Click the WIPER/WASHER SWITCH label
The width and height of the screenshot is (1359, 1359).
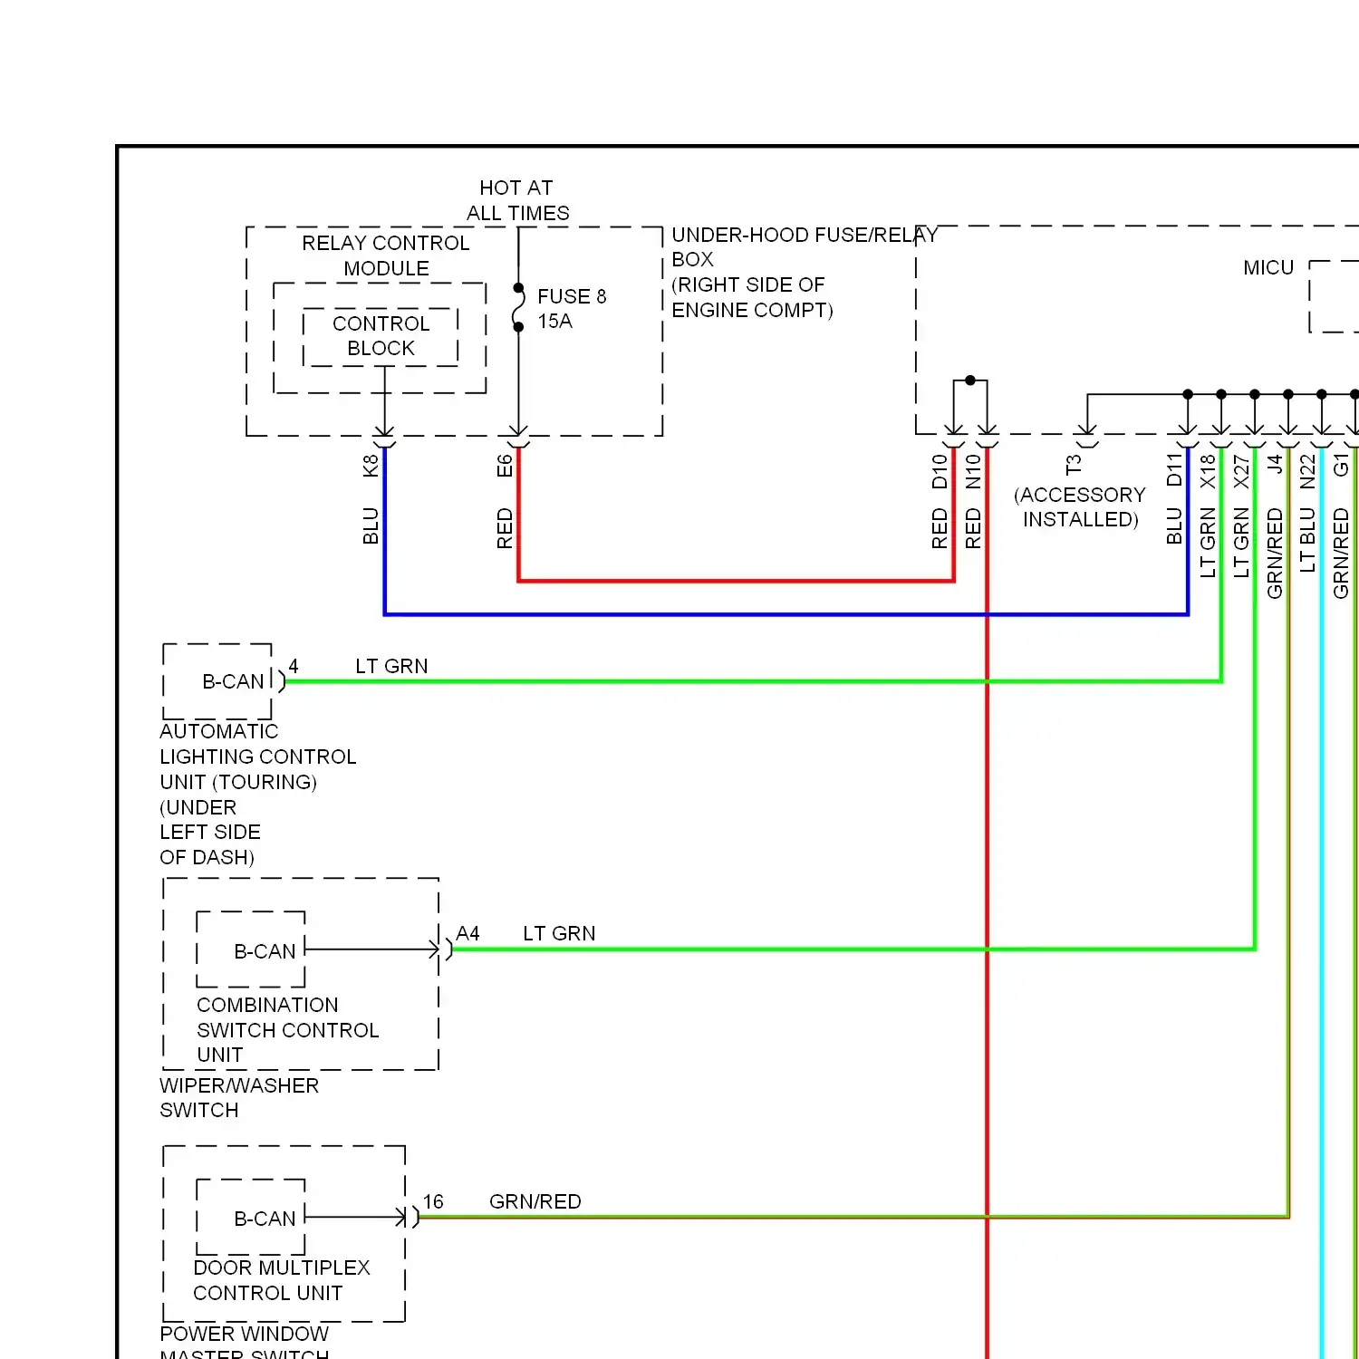tap(239, 1097)
